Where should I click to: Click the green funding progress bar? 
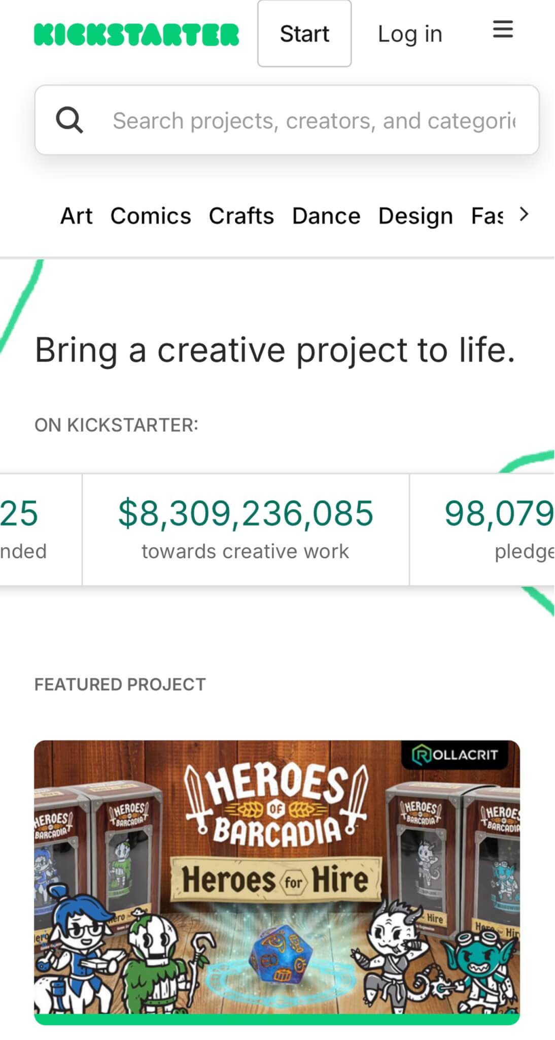(277, 1019)
